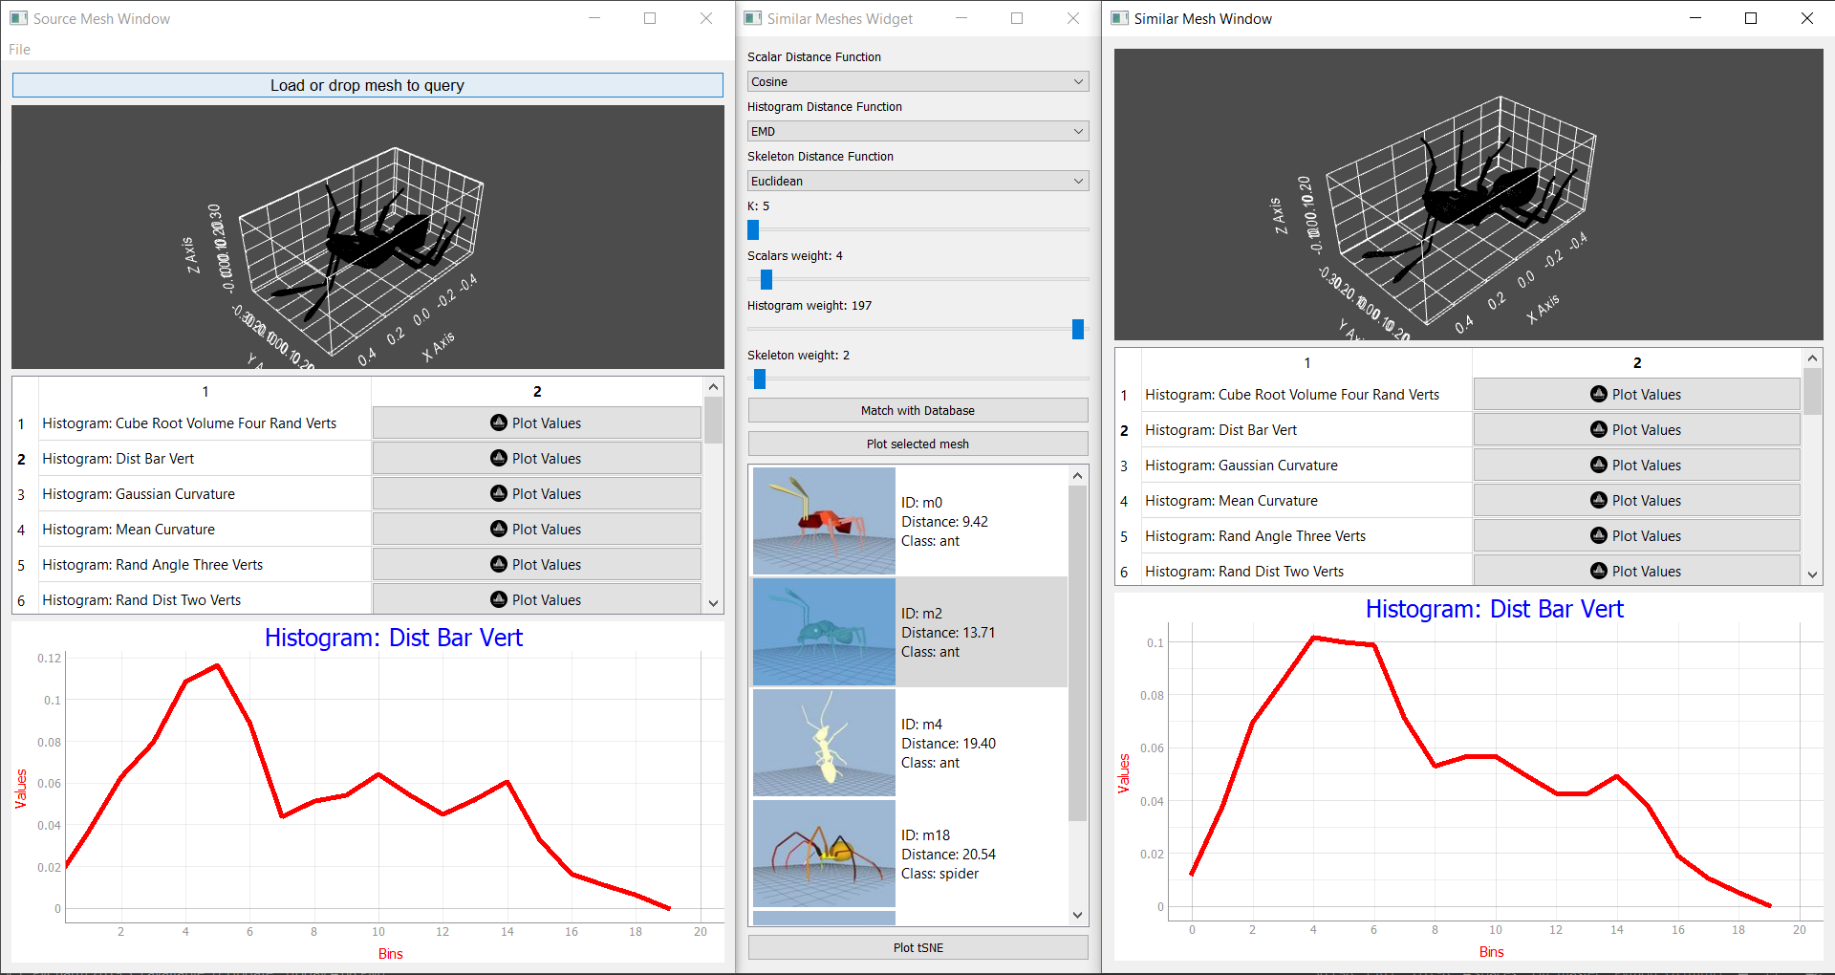Screen dimensions: 1835x975
Task: Plot Values for Rand Dist Two Verts in similar table
Action: 1635,571
